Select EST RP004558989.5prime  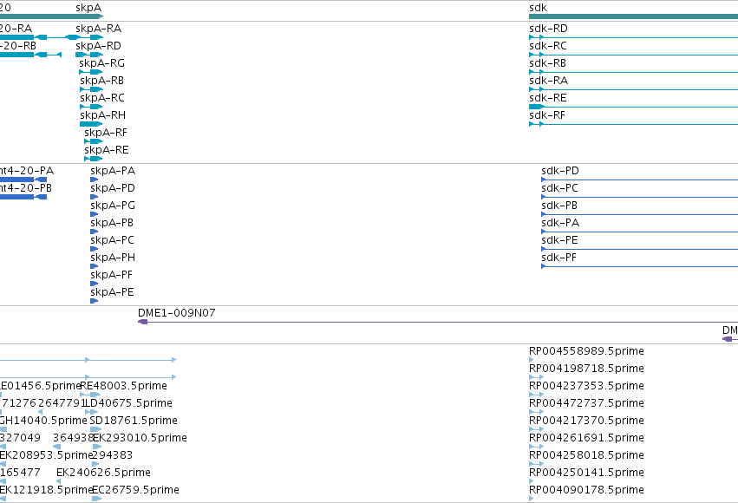point(586,351)
